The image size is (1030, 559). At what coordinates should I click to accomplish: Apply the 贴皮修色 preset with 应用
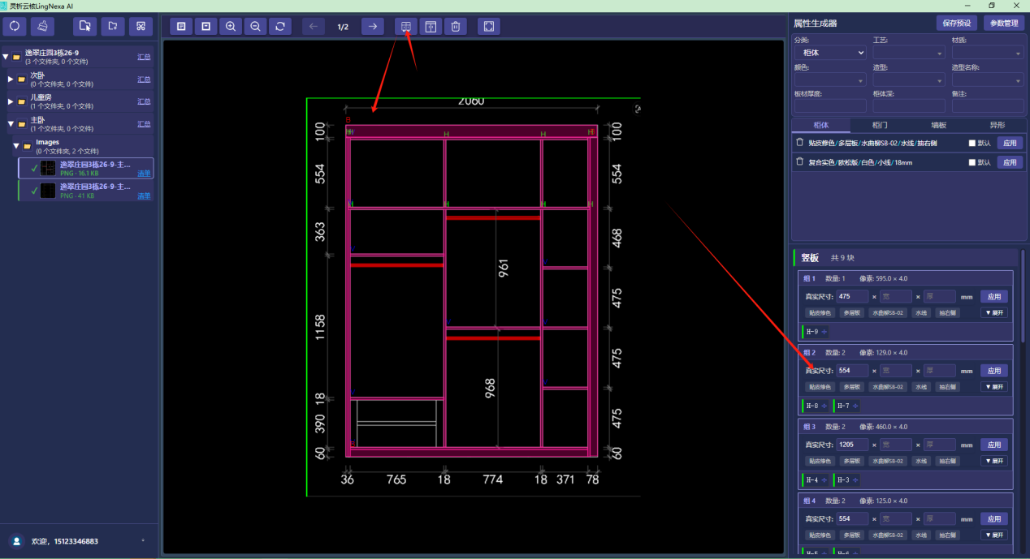[1010, 143]
